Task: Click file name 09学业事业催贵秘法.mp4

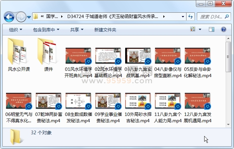Action: (108, 117)
